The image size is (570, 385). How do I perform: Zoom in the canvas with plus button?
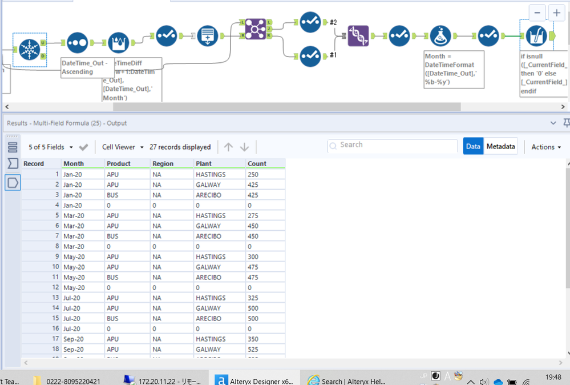coord(556,13)
